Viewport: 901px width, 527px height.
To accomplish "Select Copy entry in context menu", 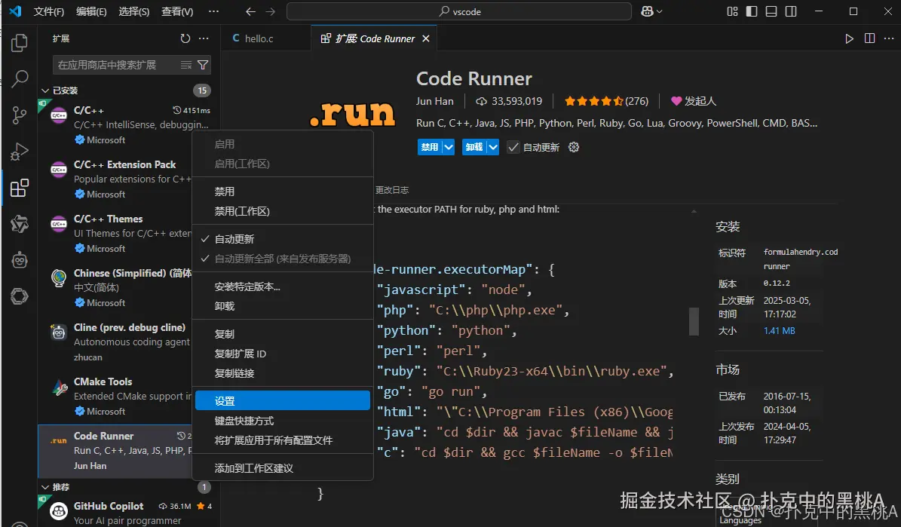I will [282, 334].
